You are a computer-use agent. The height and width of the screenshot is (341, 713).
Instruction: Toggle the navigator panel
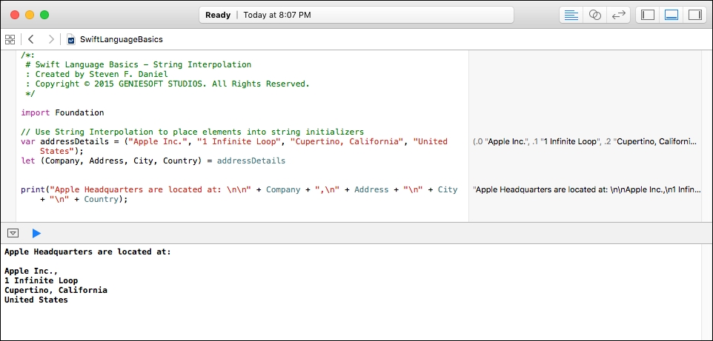pos(648,15)
